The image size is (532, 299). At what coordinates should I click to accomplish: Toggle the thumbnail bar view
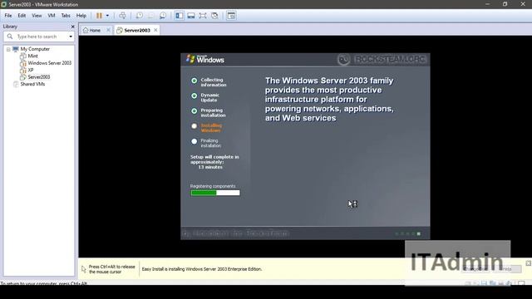pos(191,16)
